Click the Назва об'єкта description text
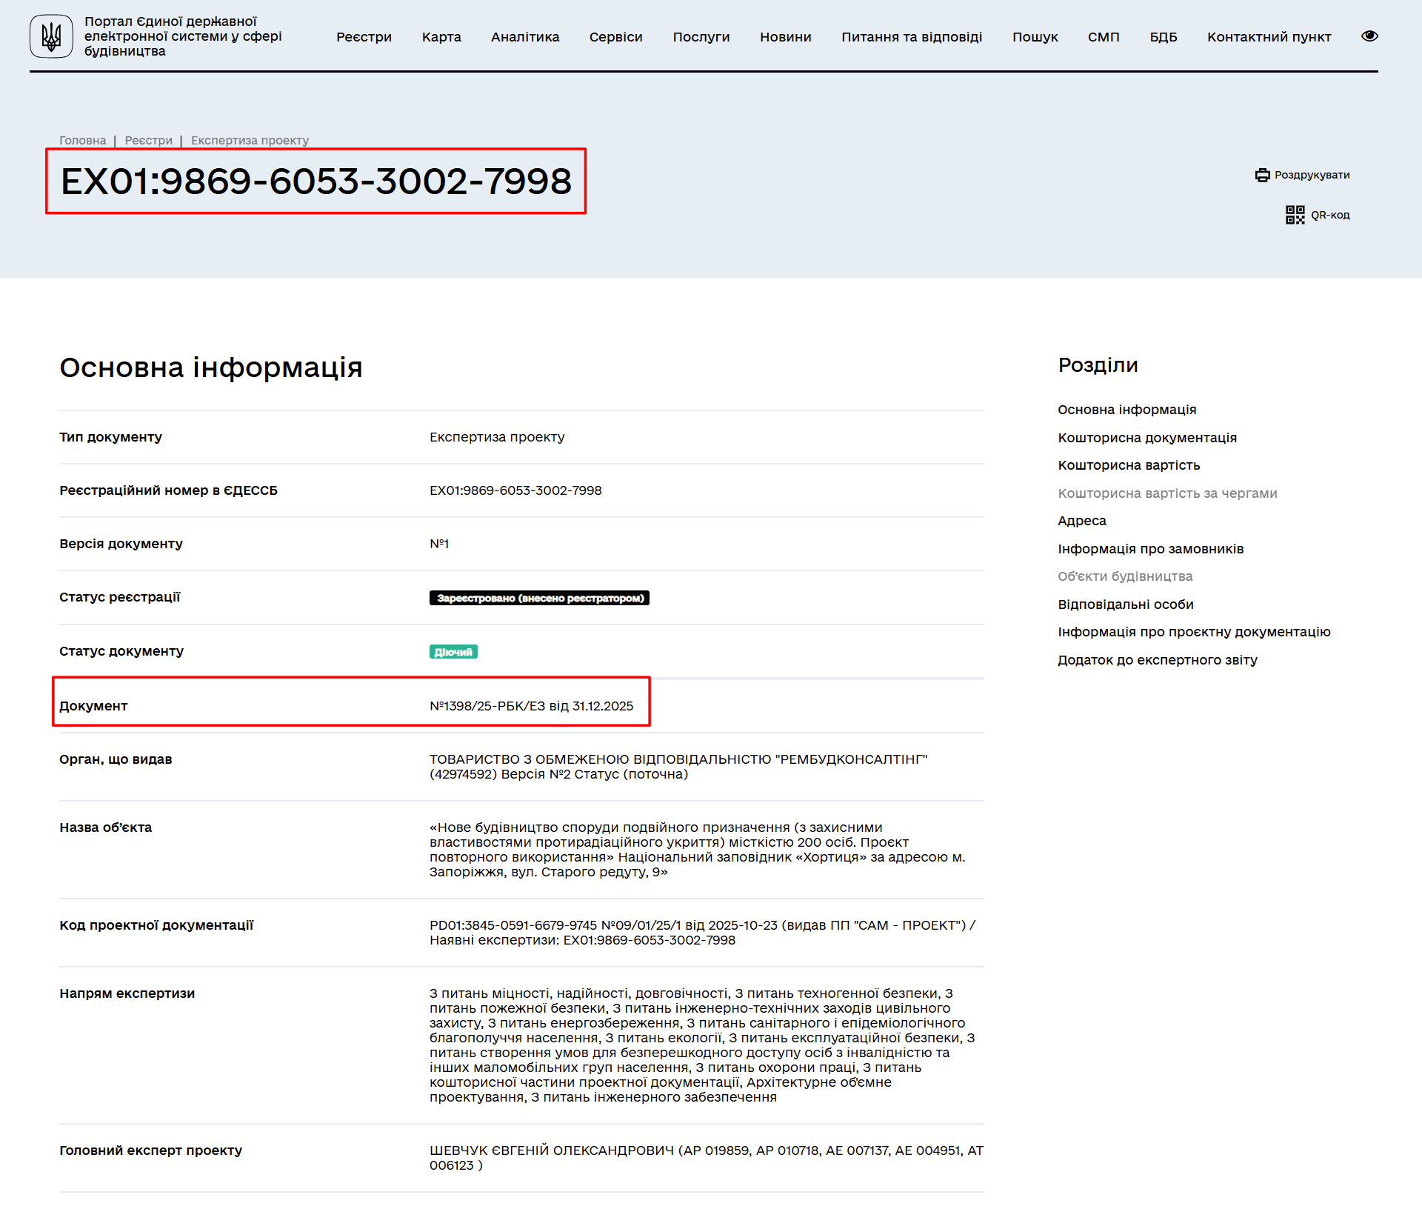The height and width of the screenshot is (1209, 1422). pos(698,850)
